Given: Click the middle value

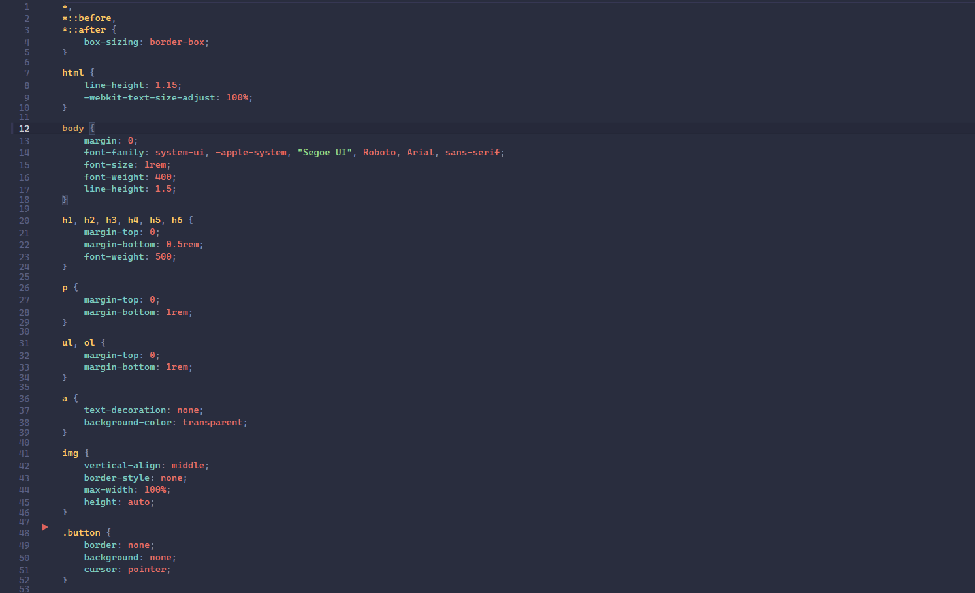Looking at the screenshot, I should (188, 466).
